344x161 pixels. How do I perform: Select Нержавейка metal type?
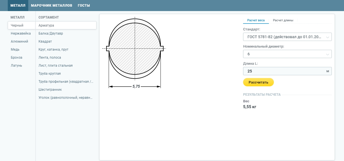[21, 33]
